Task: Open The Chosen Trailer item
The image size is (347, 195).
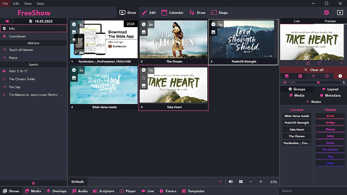Action: coord(34,79)
